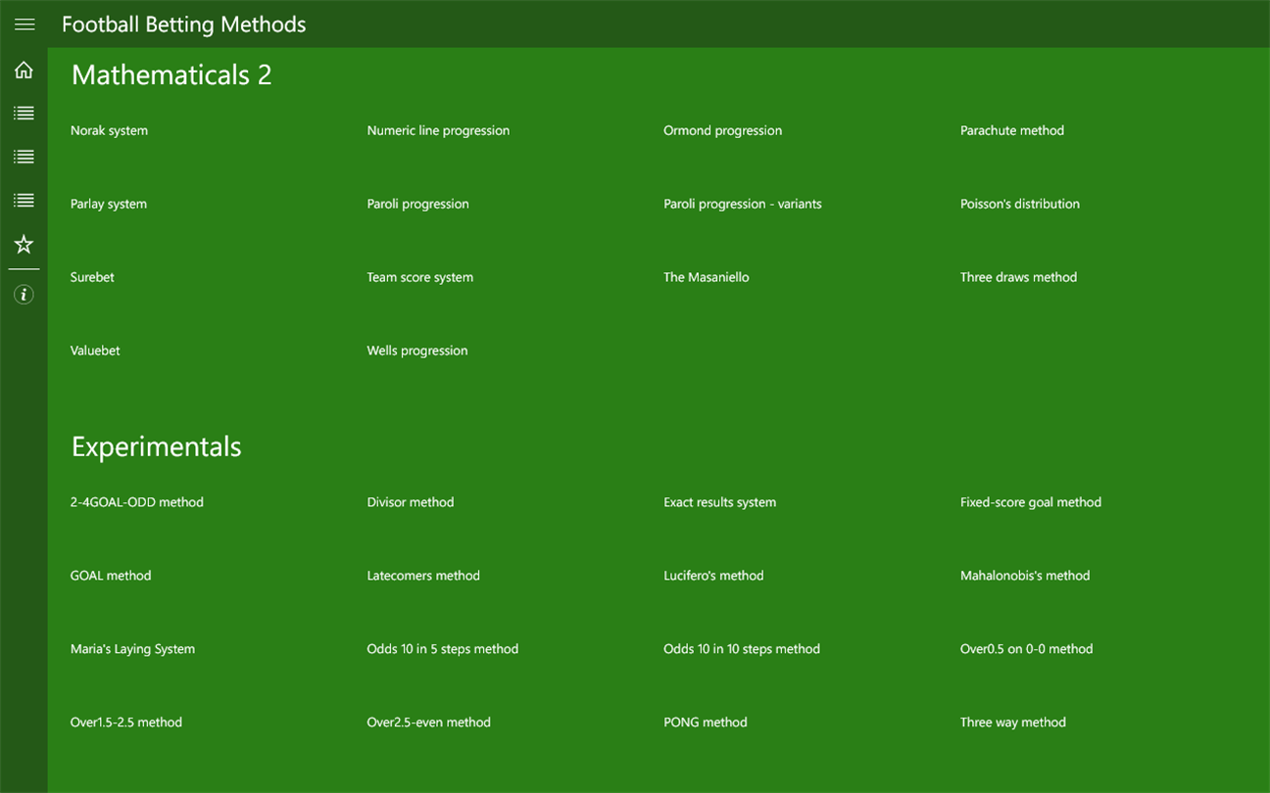Open Favorites via the star icon

click(x=24, y=244)
